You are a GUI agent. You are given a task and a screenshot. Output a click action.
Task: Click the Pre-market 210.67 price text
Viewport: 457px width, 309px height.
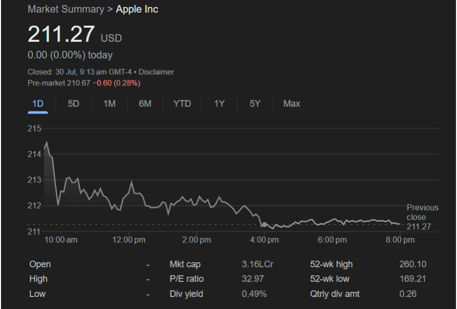point(59,83)
